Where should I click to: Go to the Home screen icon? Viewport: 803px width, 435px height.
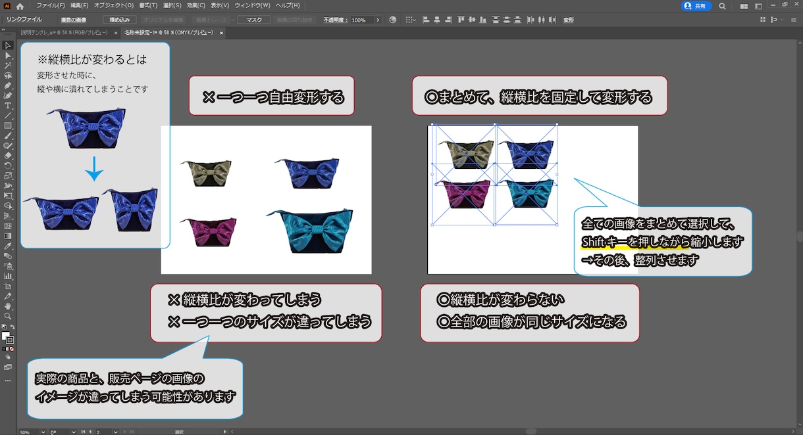[x=20, y=6]
